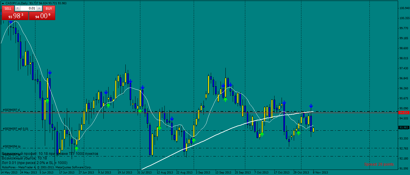410x175 pixels.
Task: Click the 19 Jul 2013 date label
Action: [125, 172]
